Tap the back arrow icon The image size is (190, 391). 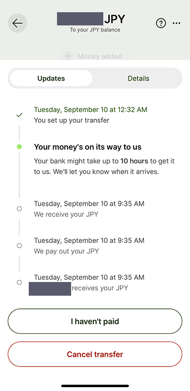point(18,23)
